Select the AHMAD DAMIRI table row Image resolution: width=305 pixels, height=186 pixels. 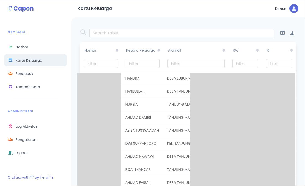[138, 117]
